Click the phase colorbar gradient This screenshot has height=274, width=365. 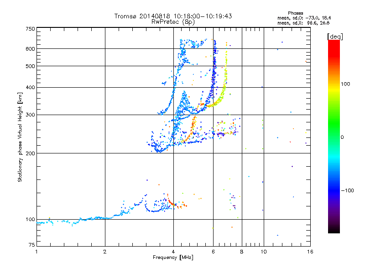[x=334, y=136]
